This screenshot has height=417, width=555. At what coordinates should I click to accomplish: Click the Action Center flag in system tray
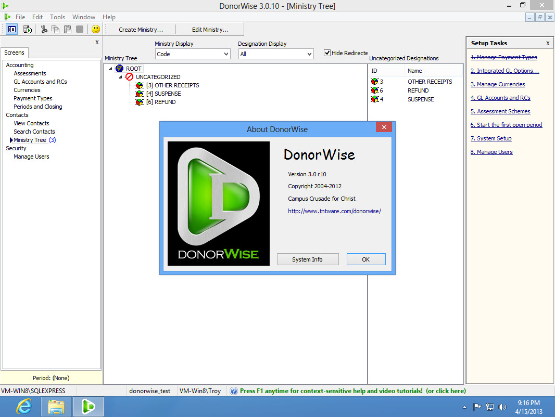(477, 407)
